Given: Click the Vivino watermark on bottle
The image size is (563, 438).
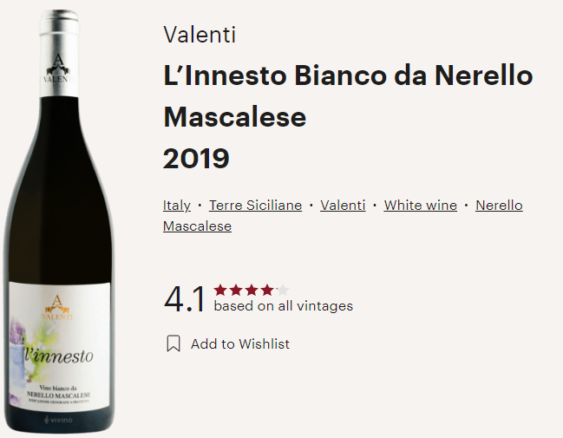Looking at the screenshot, I should coord(58,419).
